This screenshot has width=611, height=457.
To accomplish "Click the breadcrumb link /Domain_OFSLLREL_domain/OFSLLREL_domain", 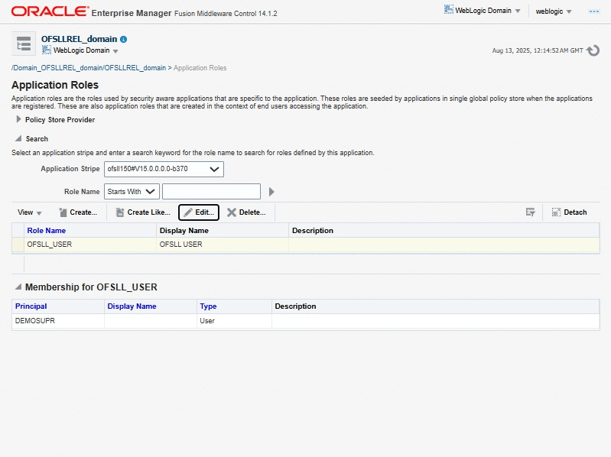I will [x=89, y=68].
